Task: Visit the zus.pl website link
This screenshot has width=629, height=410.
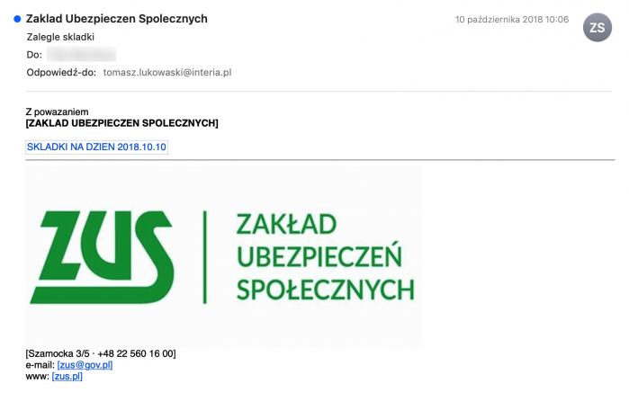Action: tap(67, 376)
